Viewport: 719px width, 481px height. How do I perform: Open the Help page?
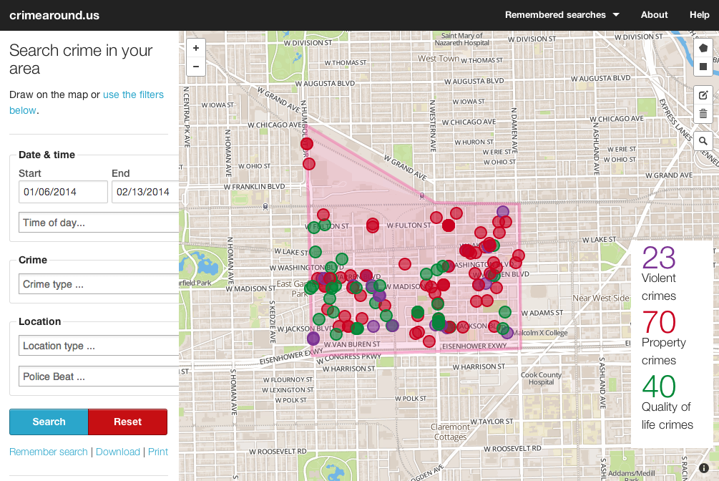699,15
